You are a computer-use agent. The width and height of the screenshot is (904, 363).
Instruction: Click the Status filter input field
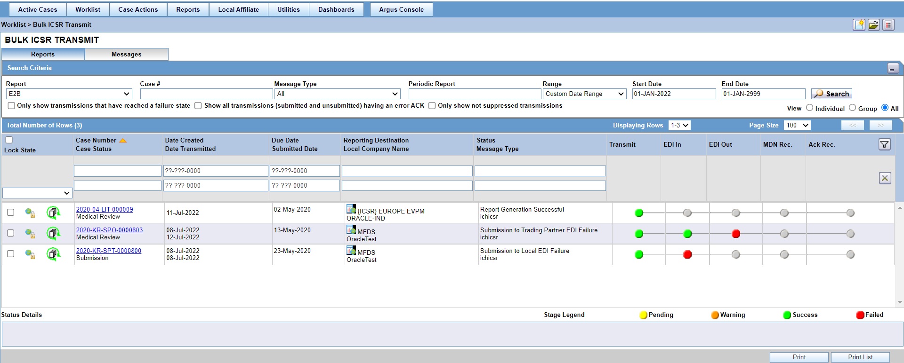540,171
